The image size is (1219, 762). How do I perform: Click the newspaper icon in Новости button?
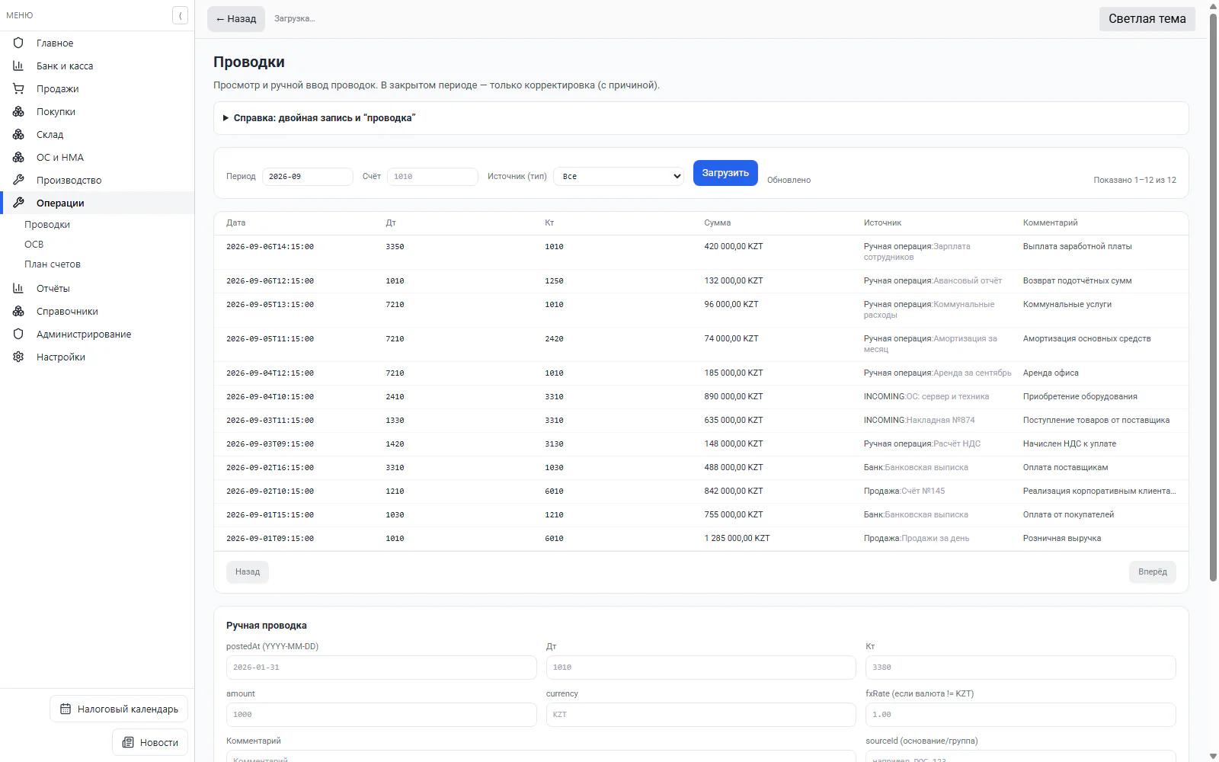[128, 742]
